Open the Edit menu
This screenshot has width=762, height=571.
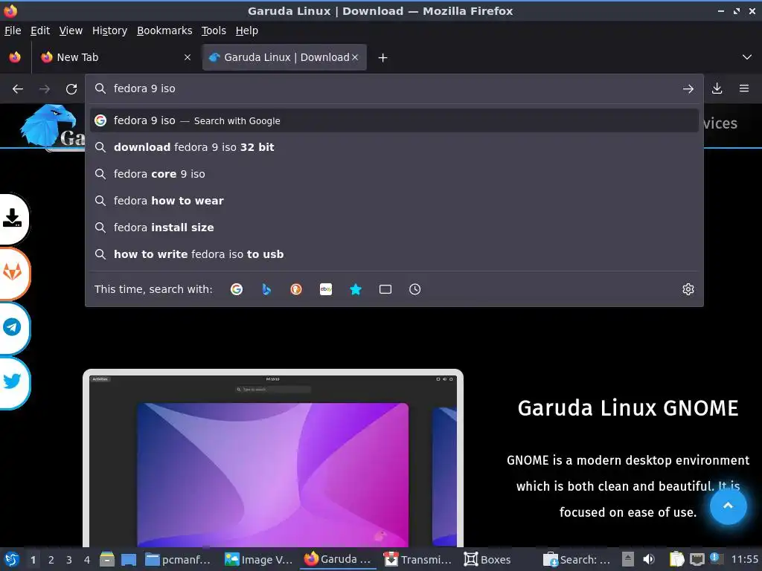pyautogui.click(x=40, y=30)
